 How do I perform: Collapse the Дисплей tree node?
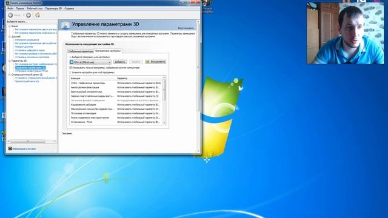coord(10,36)
